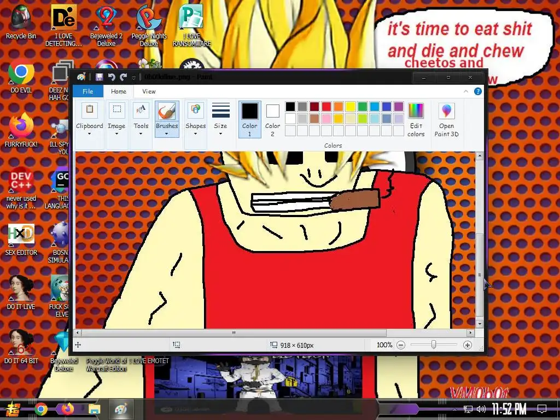Click the horizontal scrollbar left arrow
560x420 pixels.
pyautogui.click(x=78, y=332)
